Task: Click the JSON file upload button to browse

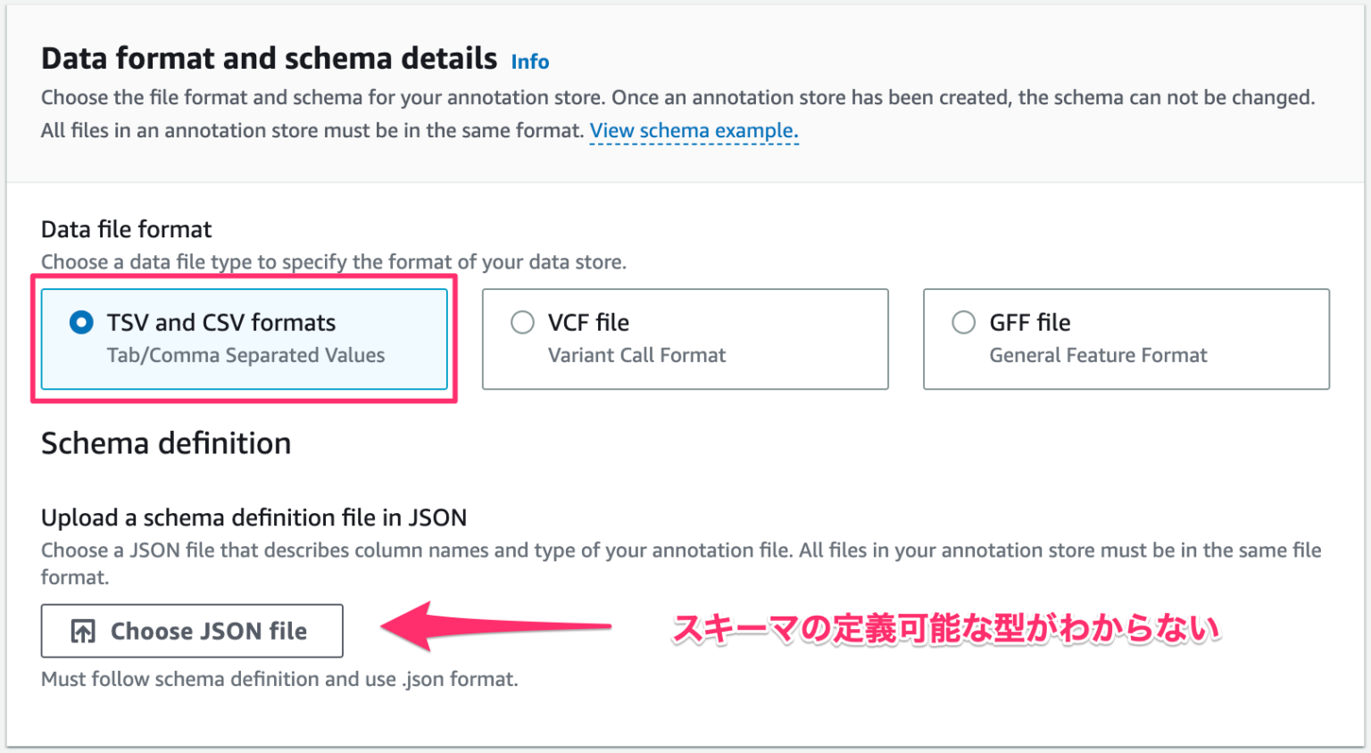Action: [191, 631]
